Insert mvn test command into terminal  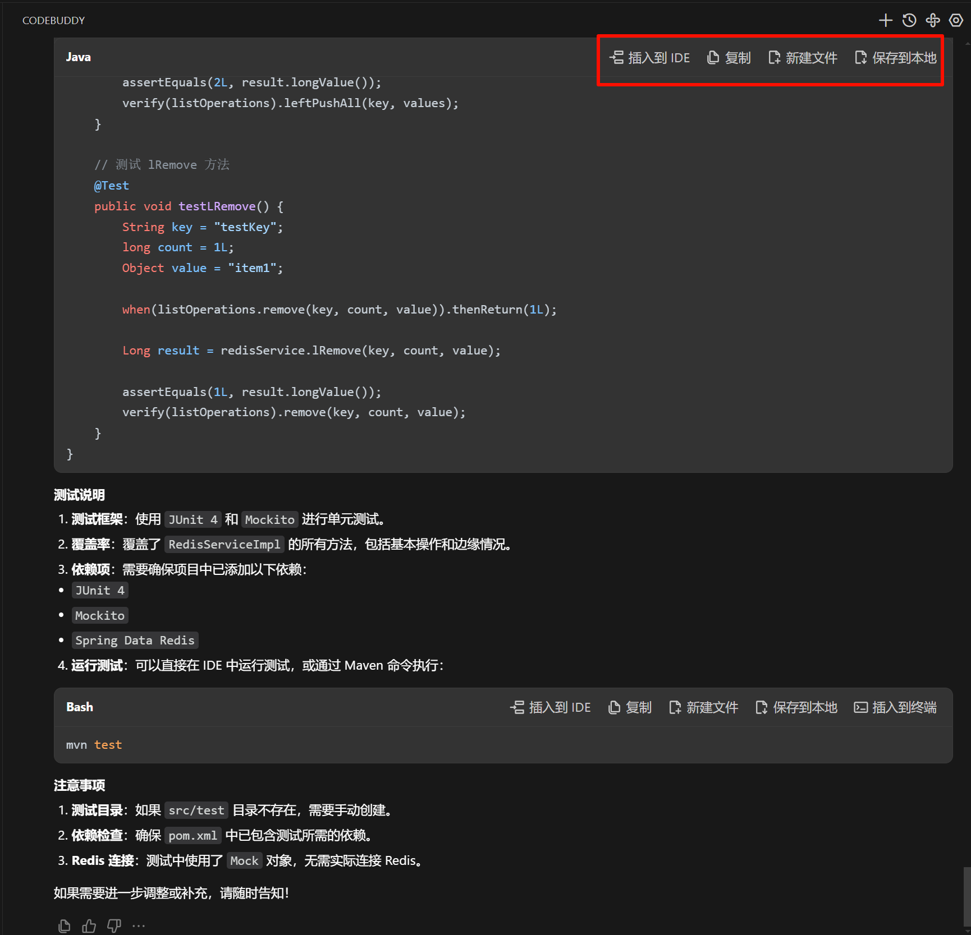coord(895,707)
